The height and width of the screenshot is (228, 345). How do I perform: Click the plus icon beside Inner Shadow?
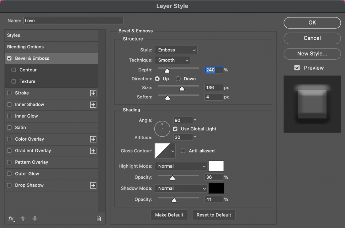coord(93,104)
